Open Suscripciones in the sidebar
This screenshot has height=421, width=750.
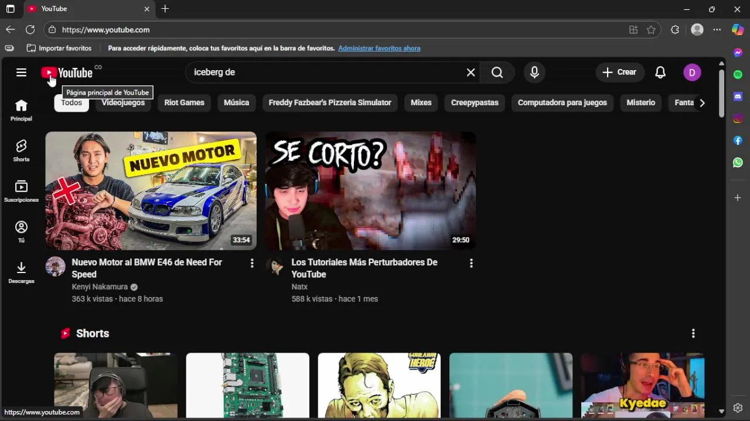coord(21,191)
